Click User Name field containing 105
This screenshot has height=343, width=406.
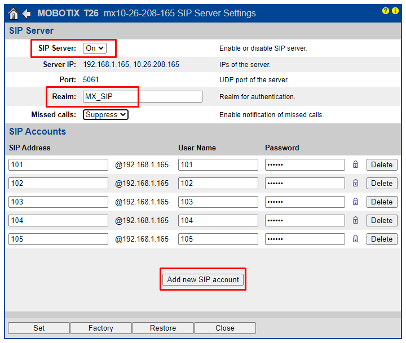tap(218, 239)
